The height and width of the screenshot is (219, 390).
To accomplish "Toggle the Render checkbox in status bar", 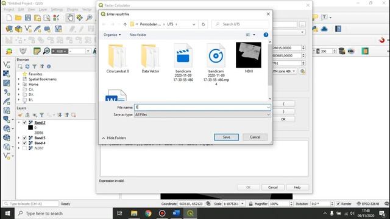I will pyautogui.click(x=338, y=204).
